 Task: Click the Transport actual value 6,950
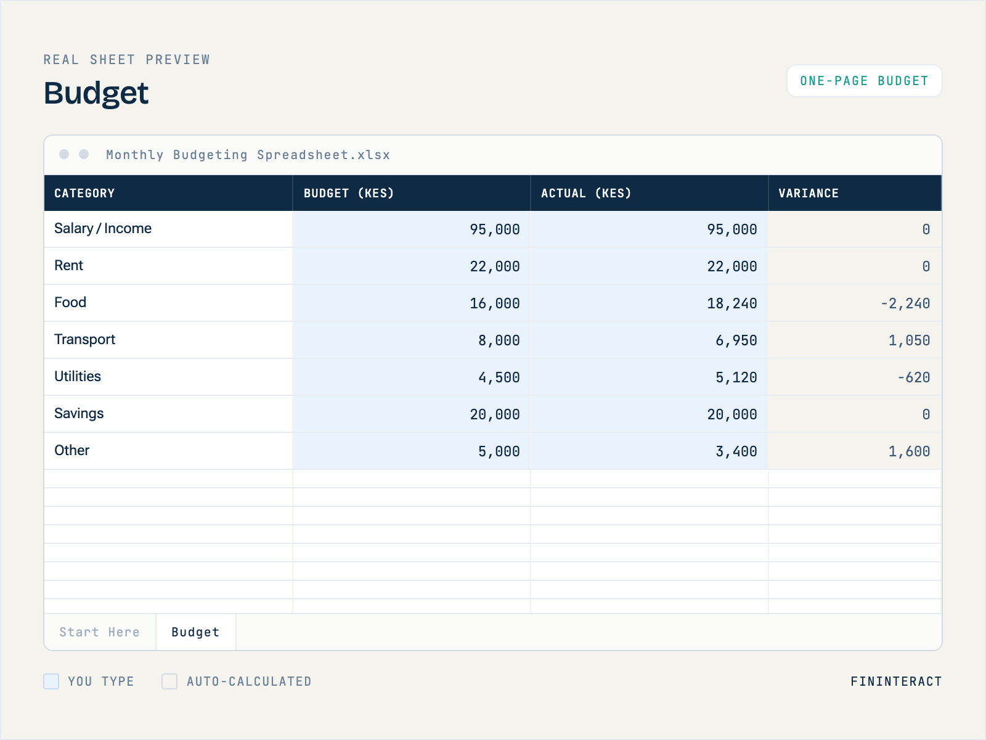(736, 340)
